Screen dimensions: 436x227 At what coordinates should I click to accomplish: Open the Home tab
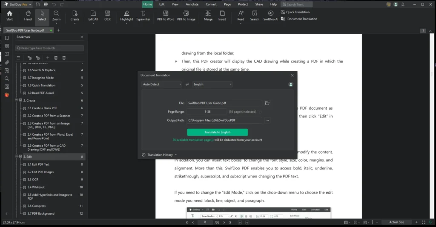[x=147, y=4]
